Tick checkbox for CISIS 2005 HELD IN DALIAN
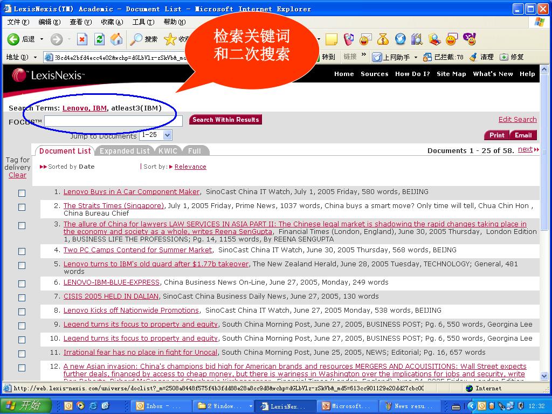The width and height of the screenshot is (552, 414). (x=22, y=298)
